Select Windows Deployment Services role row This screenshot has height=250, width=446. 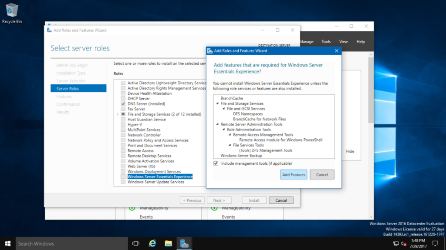pos(154,172)
